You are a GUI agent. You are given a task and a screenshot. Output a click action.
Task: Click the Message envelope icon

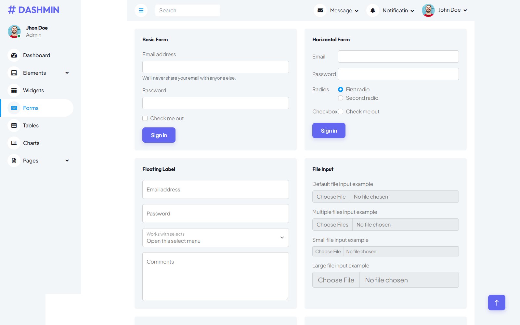(x=320, y=10)
